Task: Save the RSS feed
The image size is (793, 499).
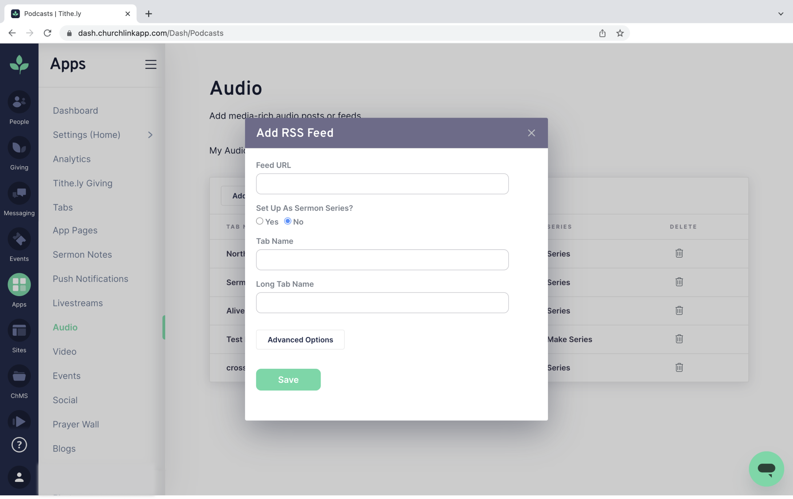Action: (x=288, y=380)
